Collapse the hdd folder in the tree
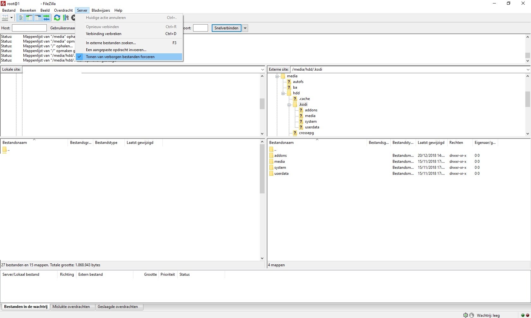The height and width of the screenshot is (318, 531). [283, 93]
